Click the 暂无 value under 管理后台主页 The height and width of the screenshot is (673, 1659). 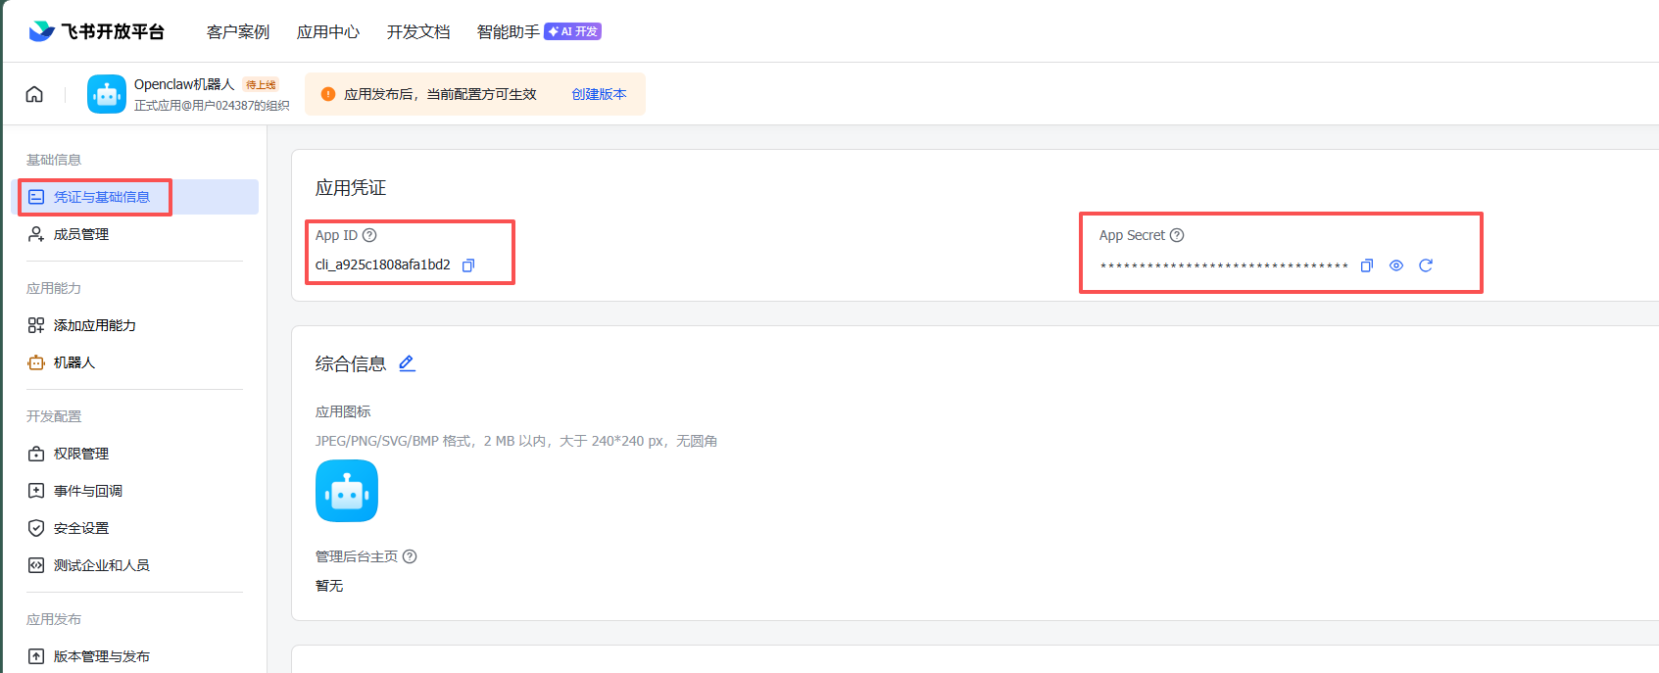click(x=329, y=586)
